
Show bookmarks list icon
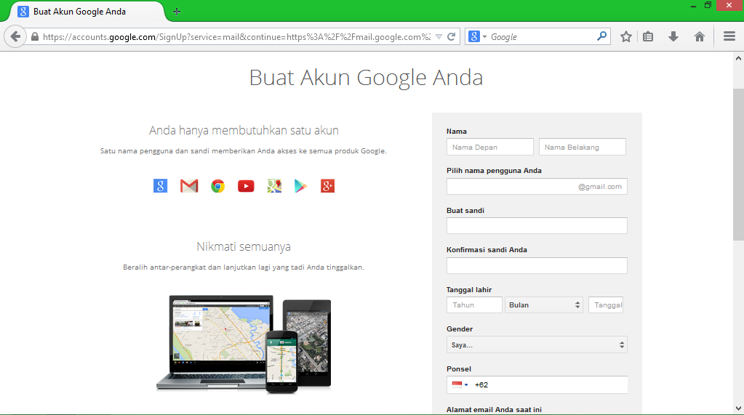click(648, 36)
